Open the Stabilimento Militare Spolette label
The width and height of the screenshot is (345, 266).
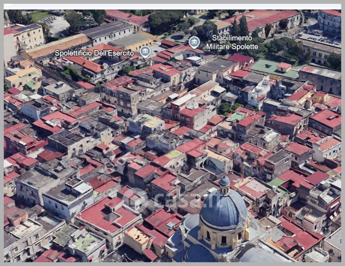click(232, 42)
